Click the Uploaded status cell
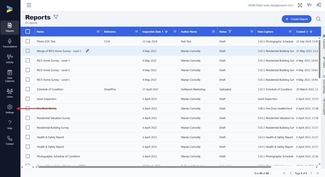This screenshot has height=177, width=325. [225, 89]
